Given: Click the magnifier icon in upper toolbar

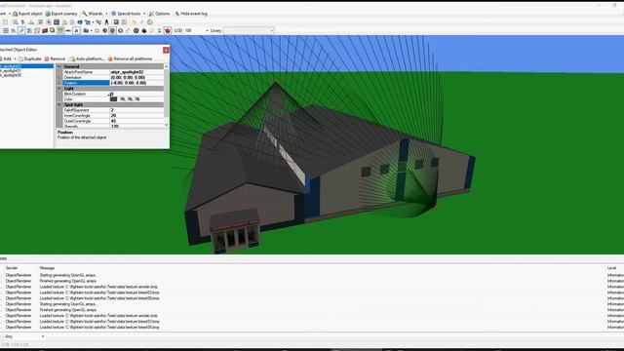Looking at the screenshot, I should pyautogui.click(x=16, y=22).
